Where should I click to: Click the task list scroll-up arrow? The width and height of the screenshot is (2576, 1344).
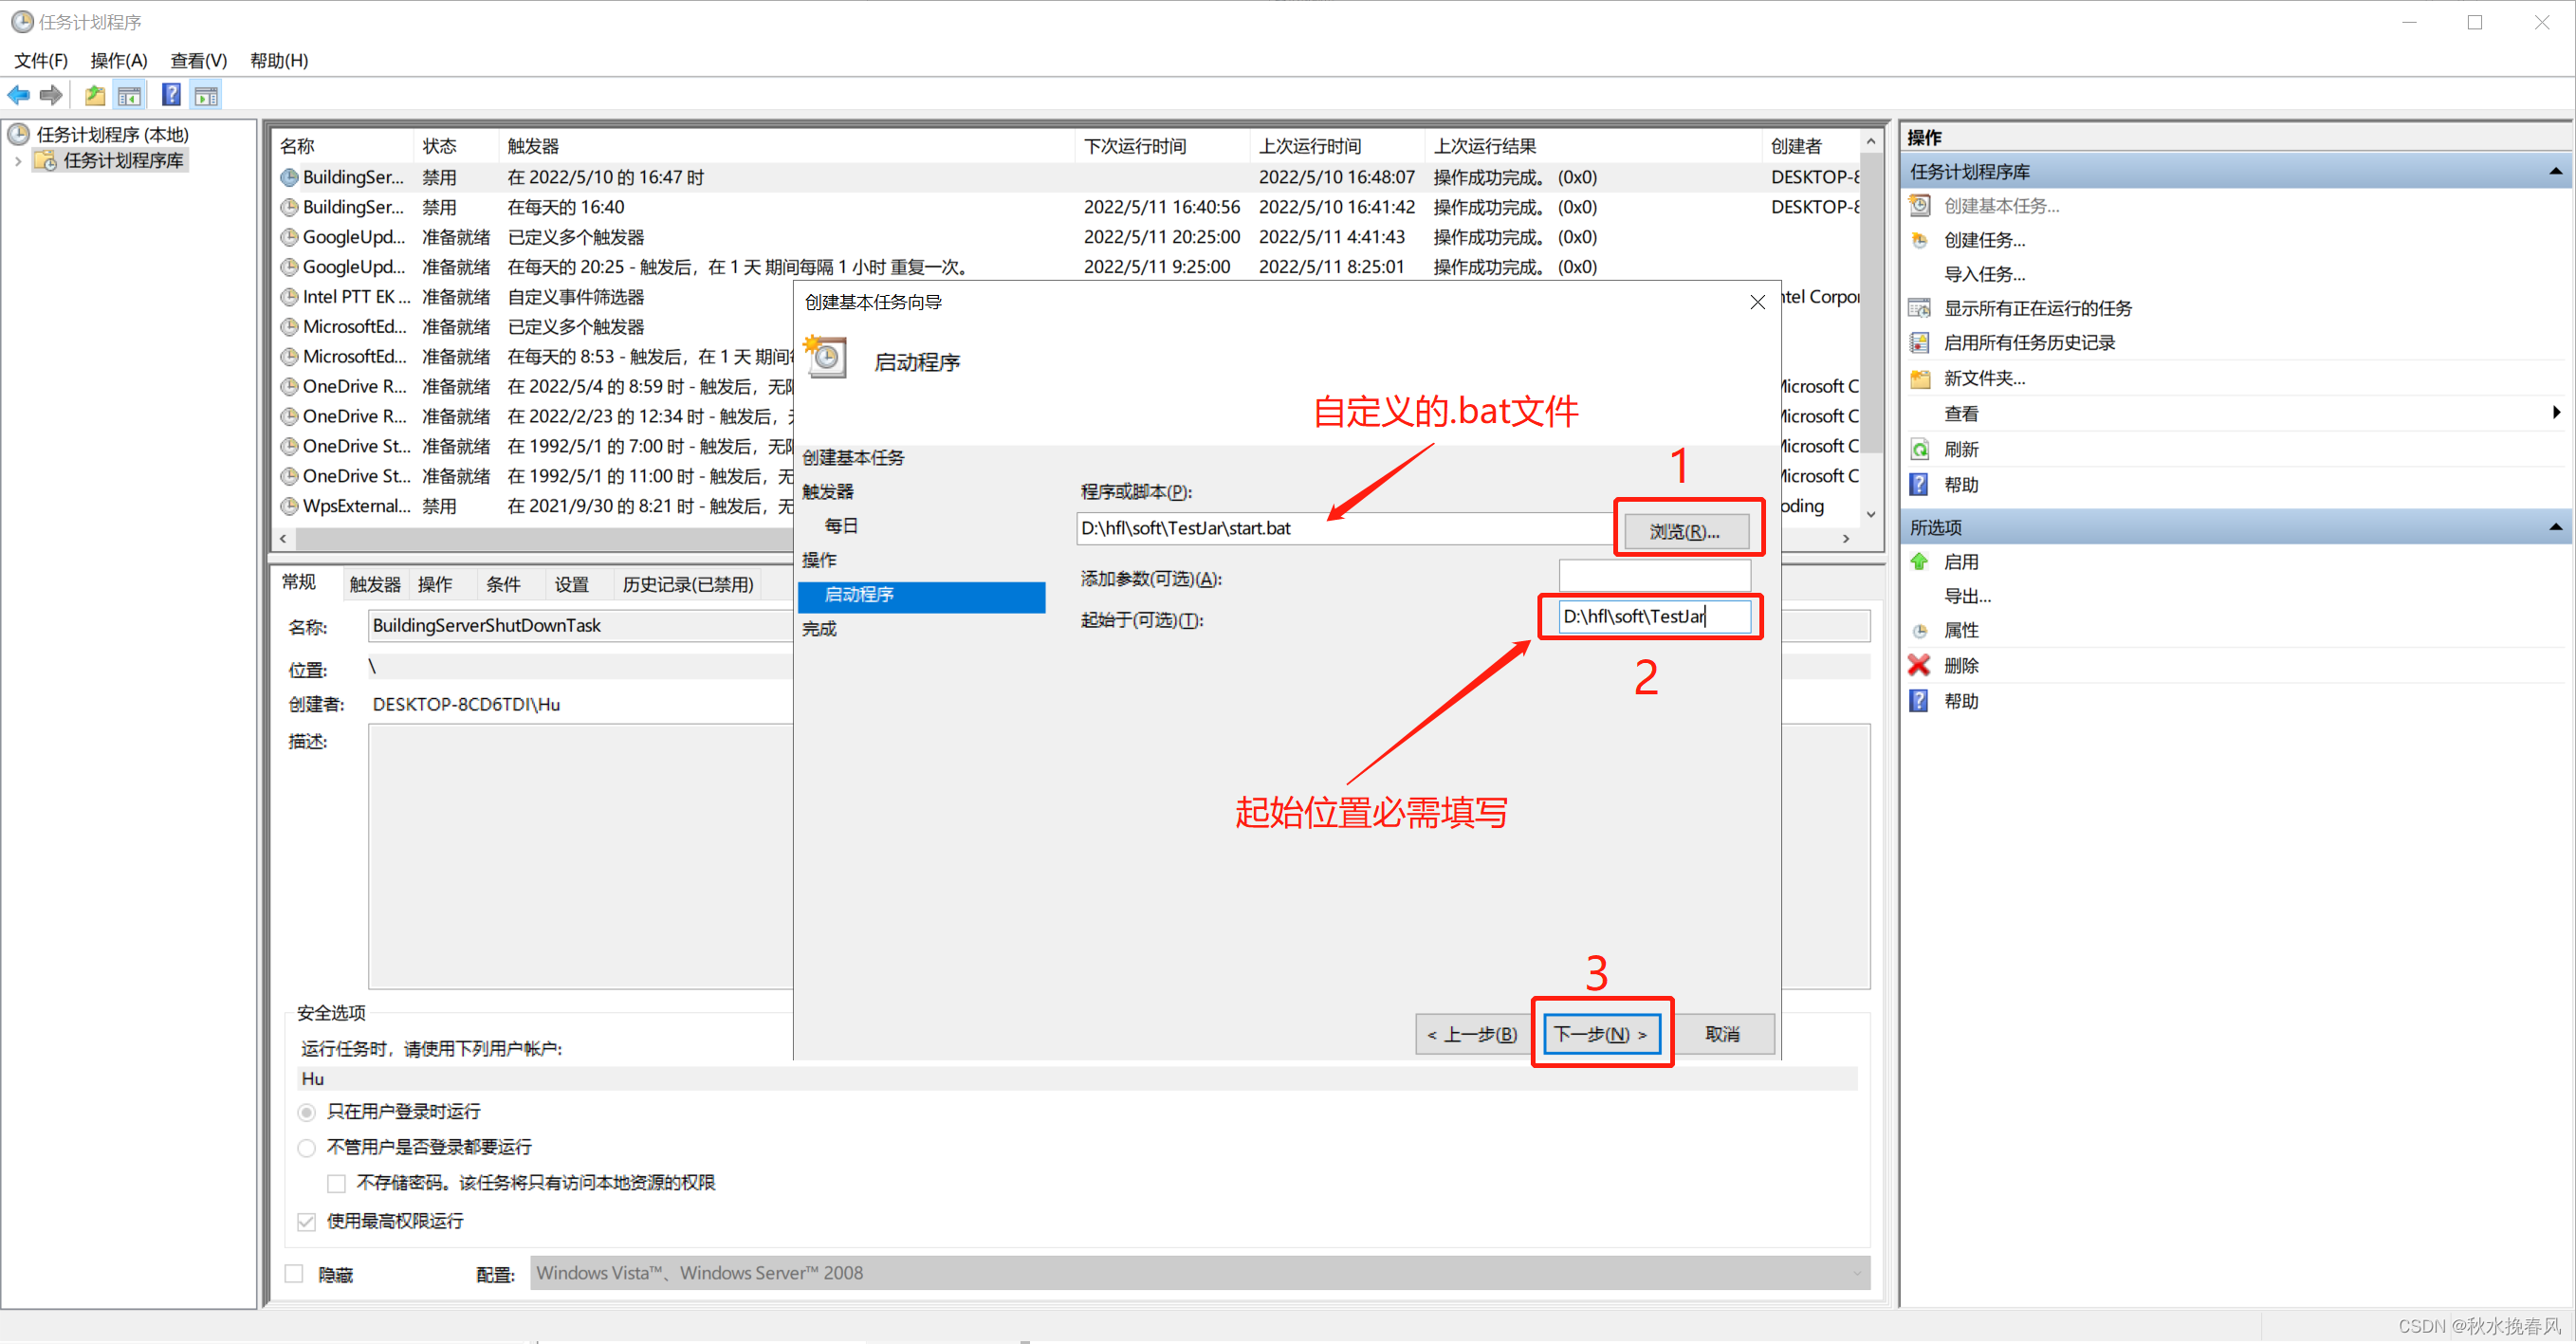point(1870,142)
